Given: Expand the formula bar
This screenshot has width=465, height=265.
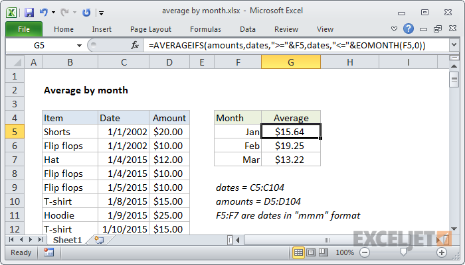Looking at the screenshot, I should pos(454,45).
